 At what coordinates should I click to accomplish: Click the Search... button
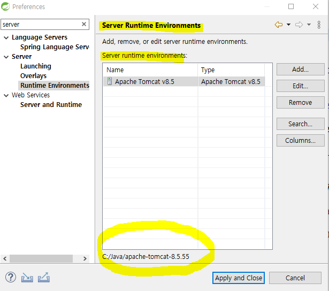tap(301, 124)
